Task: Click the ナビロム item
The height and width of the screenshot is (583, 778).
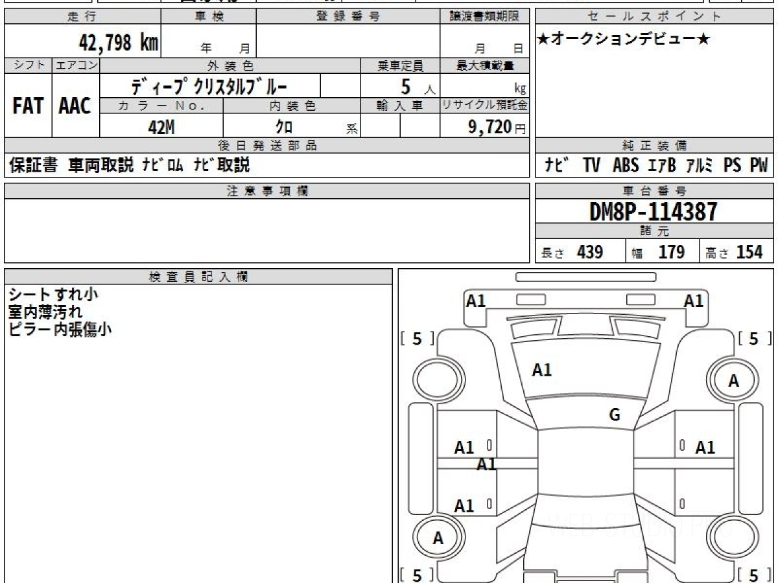Action: point(163,165)
